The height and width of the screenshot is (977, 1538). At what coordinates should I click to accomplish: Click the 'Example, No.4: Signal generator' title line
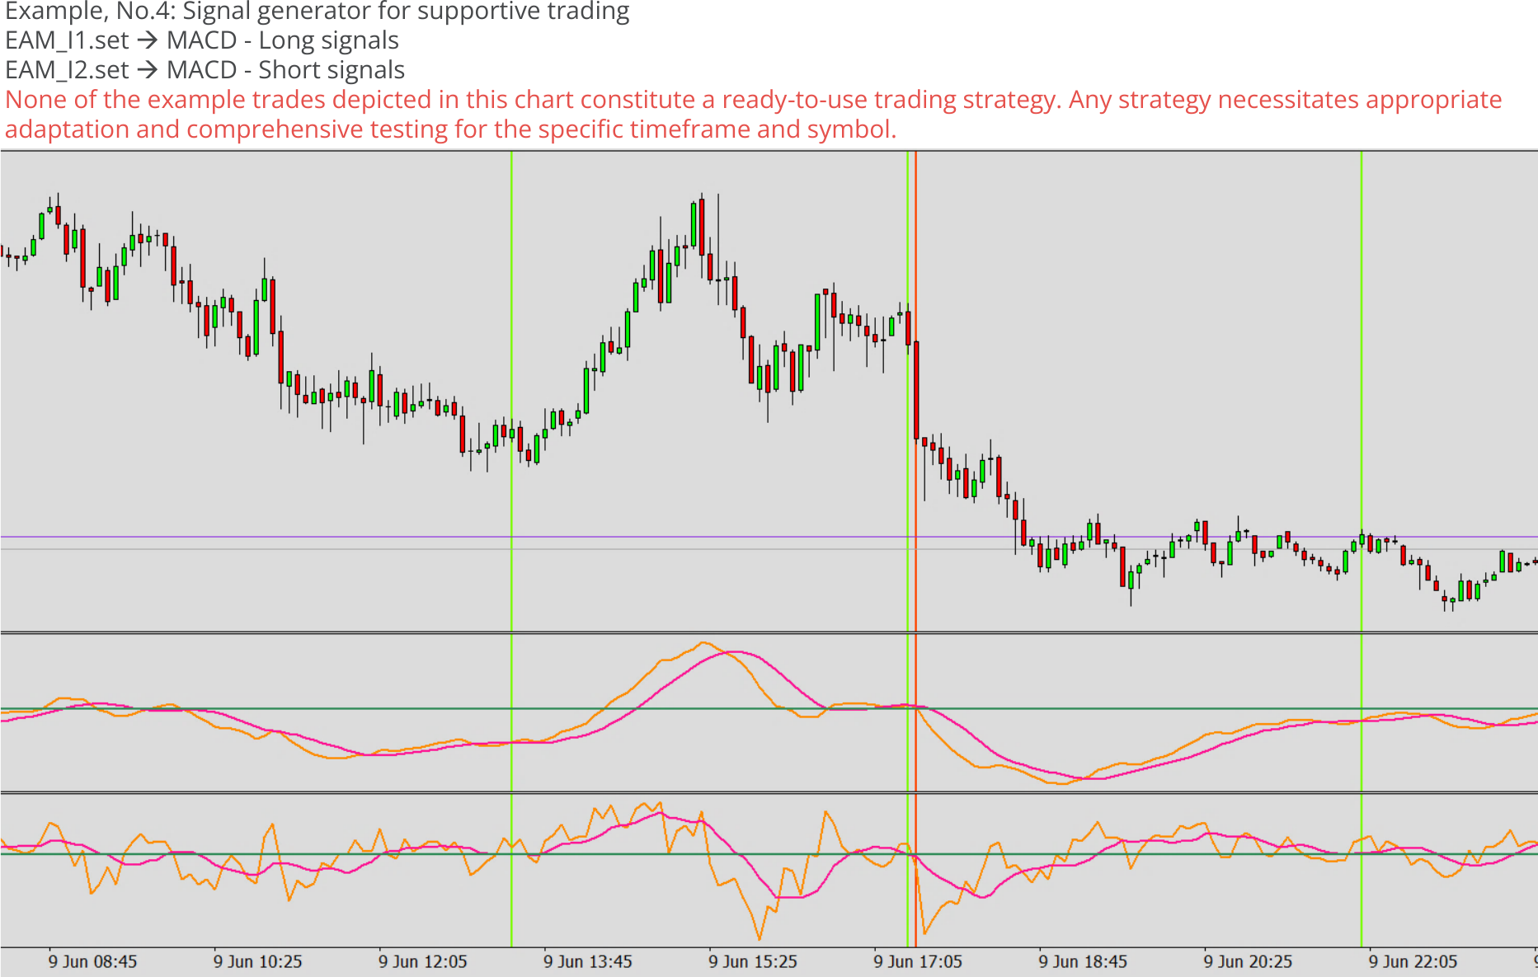[x=317, y=12]
